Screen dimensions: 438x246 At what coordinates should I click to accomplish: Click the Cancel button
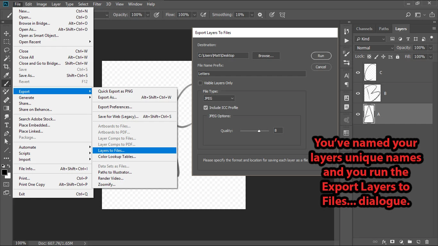[x=321, y=67]
